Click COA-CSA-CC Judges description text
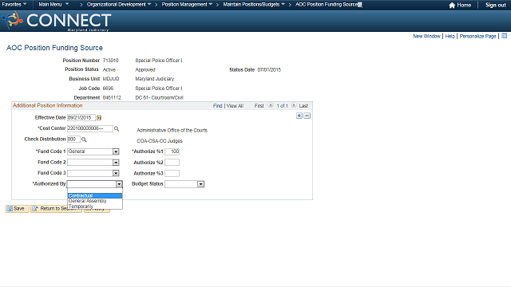511x287 pixels. (160, 141)
